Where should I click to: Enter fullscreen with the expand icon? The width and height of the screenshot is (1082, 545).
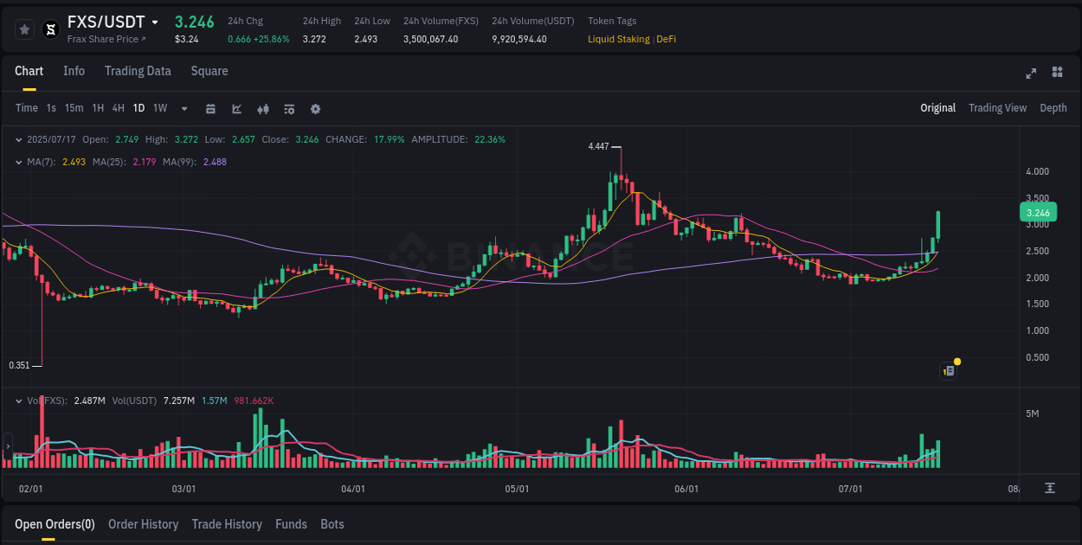[1030, 74]
